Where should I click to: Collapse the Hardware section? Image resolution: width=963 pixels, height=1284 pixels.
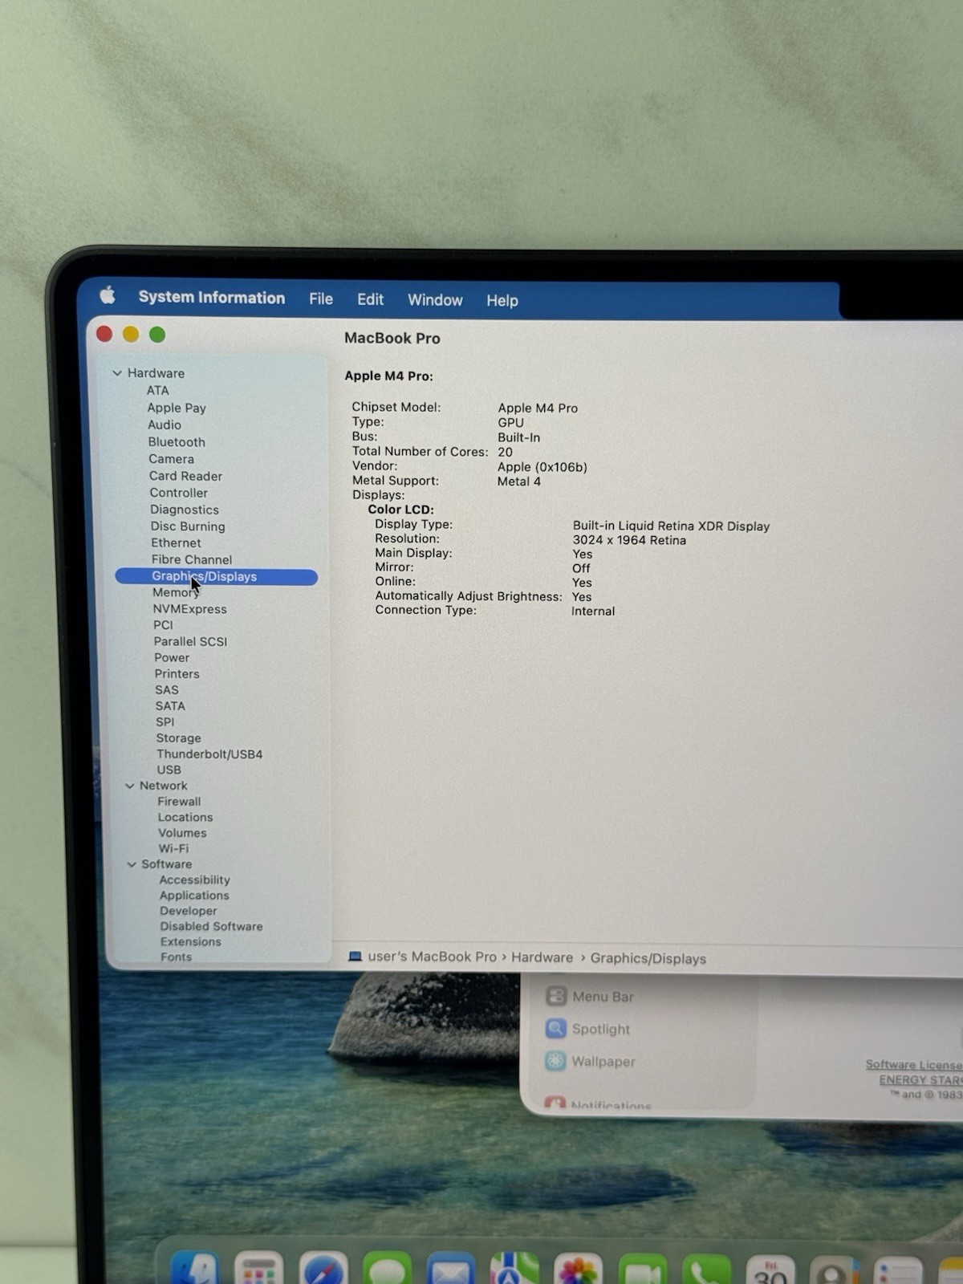pos(117,373)
